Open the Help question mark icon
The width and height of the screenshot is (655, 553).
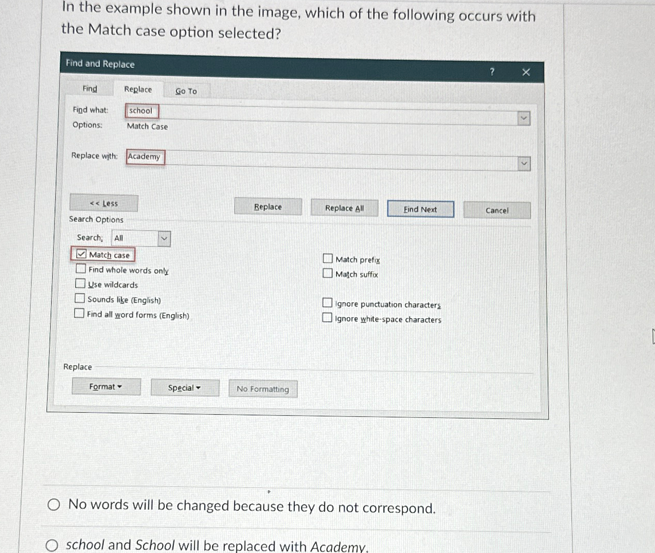(492, 72)
